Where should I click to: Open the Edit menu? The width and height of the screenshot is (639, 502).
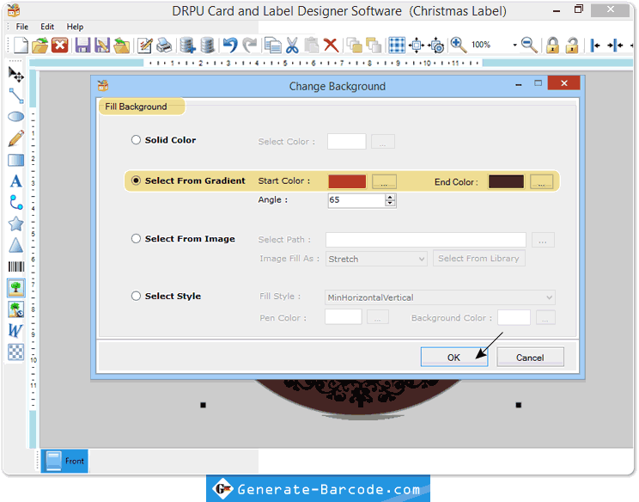[47, 27]
